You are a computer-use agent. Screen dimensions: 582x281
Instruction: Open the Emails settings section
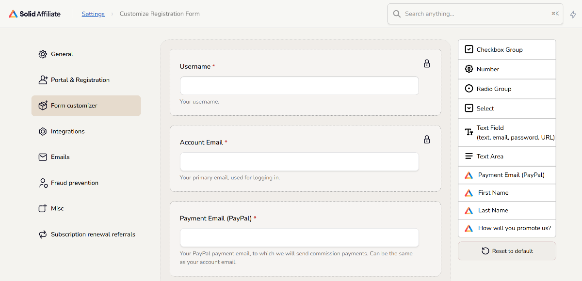(60, 157)
